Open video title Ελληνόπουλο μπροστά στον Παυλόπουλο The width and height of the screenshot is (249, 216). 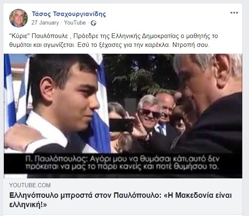coord(120,200)
